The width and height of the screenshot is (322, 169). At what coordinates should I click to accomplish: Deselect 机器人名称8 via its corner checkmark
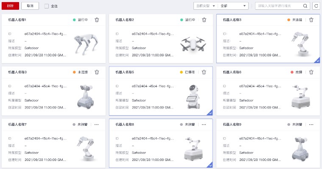pyautogui.click(x=210, y=165)
